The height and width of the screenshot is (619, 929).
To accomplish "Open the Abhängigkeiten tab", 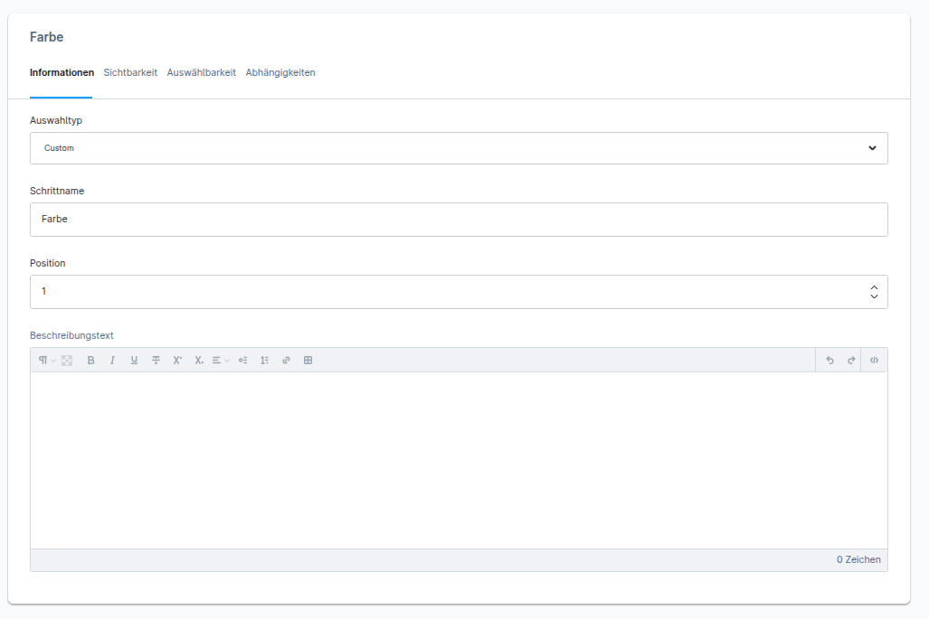I will click(280, 73).
